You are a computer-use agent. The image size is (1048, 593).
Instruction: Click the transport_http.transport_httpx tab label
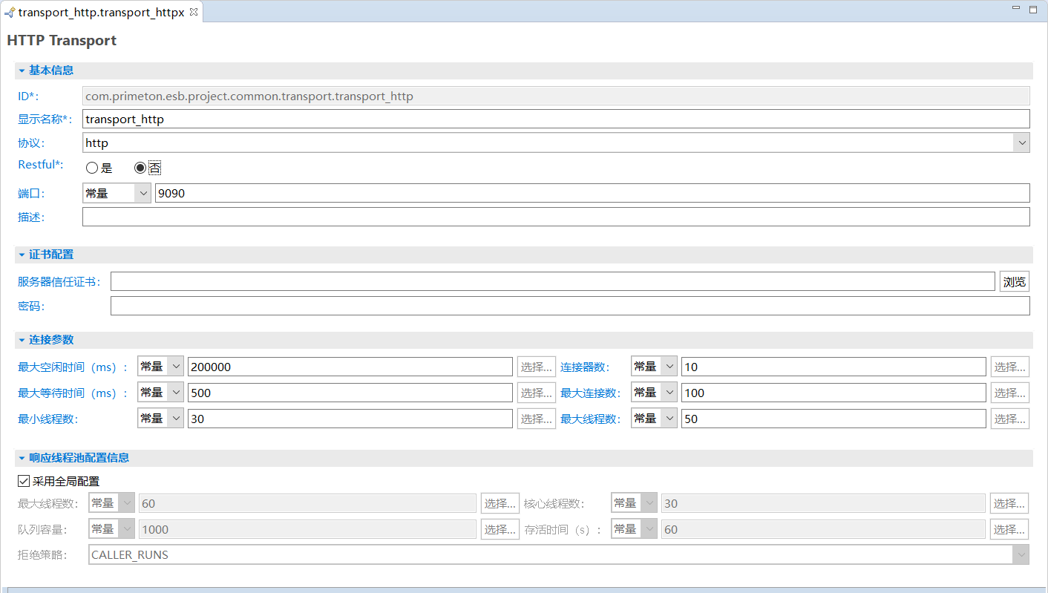[101, 13]
